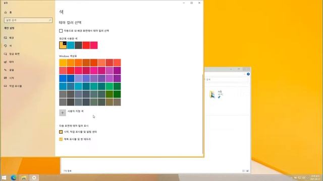Maximize the Settings window

192,3
